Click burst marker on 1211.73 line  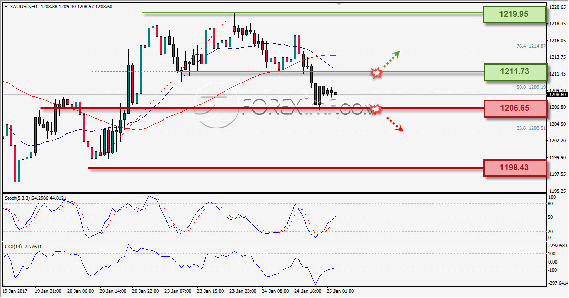click(376, 72)
